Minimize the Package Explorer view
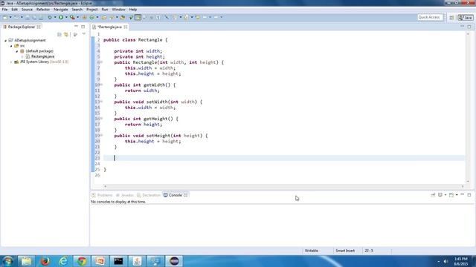The image size is (476, 267). (x=76, y=27)
